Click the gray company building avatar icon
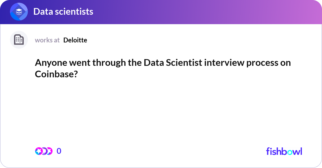The height and width of the screenshot is (168, 322). 19,40
